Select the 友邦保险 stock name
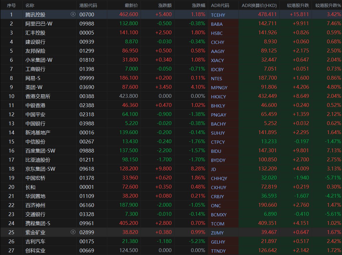The height and width of the screenshot is (255, 342). 35,51
